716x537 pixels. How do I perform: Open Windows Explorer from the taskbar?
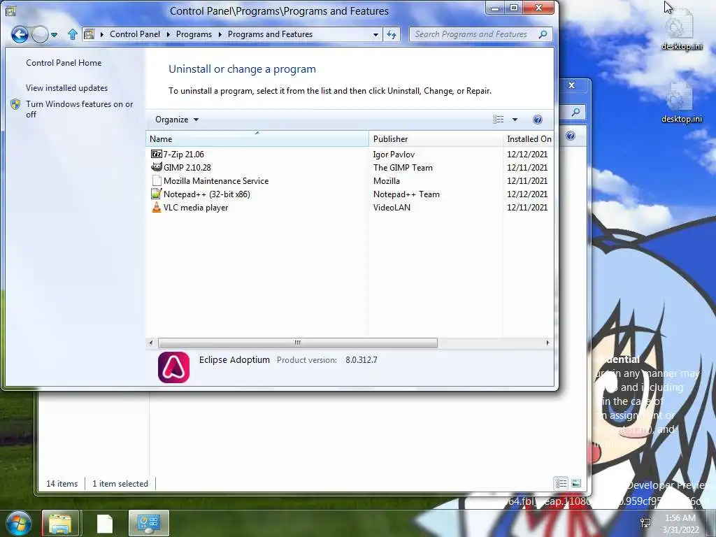61,523
